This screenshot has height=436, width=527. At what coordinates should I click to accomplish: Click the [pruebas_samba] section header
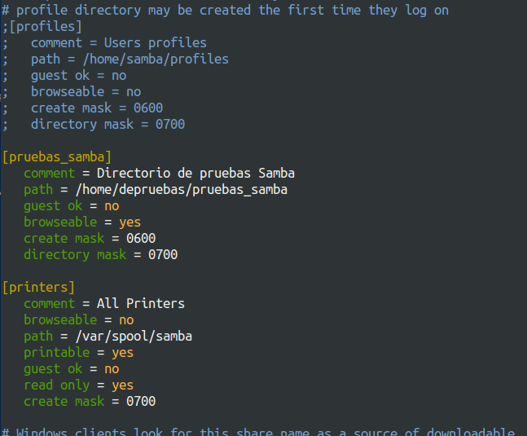coord(56,157)
